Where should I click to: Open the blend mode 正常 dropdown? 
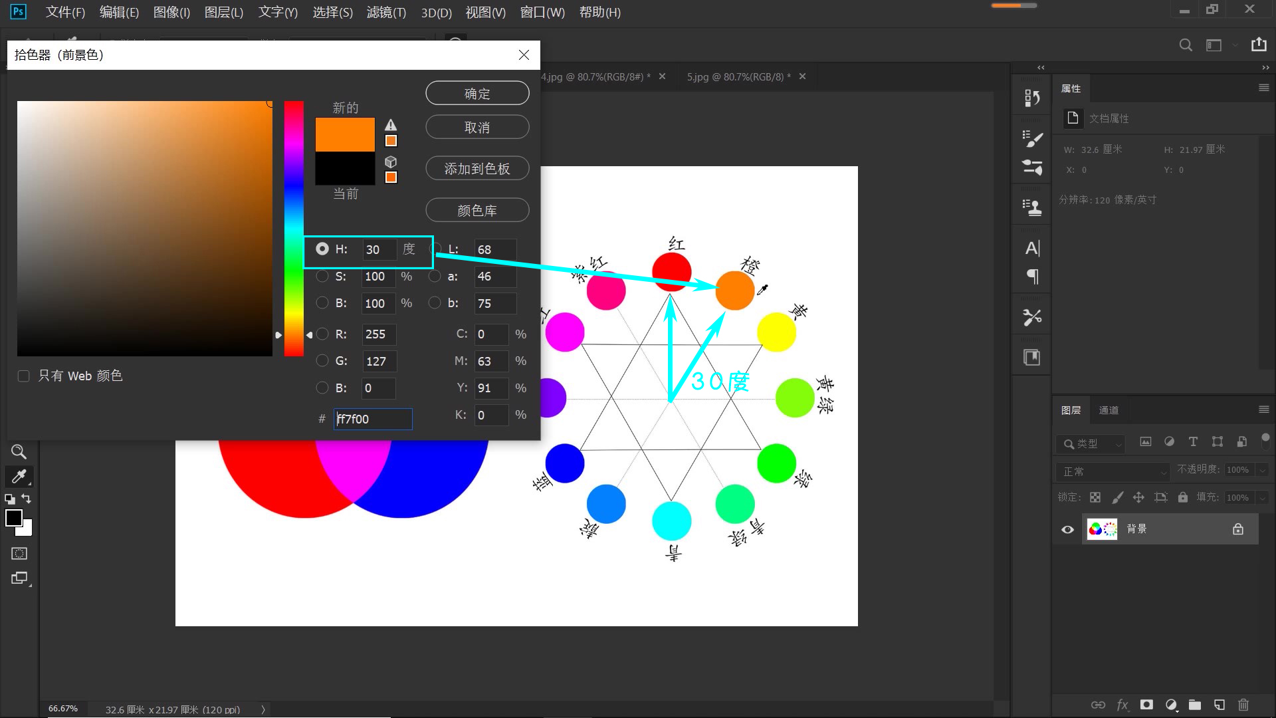tap(1113, 471)
